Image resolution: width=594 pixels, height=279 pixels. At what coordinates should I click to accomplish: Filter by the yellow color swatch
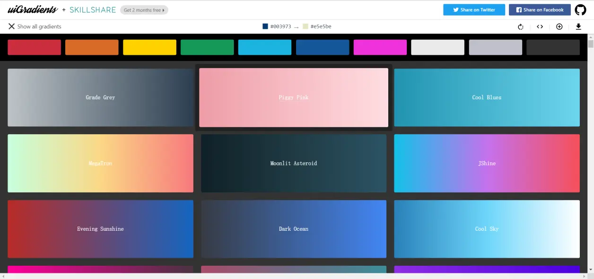coord(149,47)
